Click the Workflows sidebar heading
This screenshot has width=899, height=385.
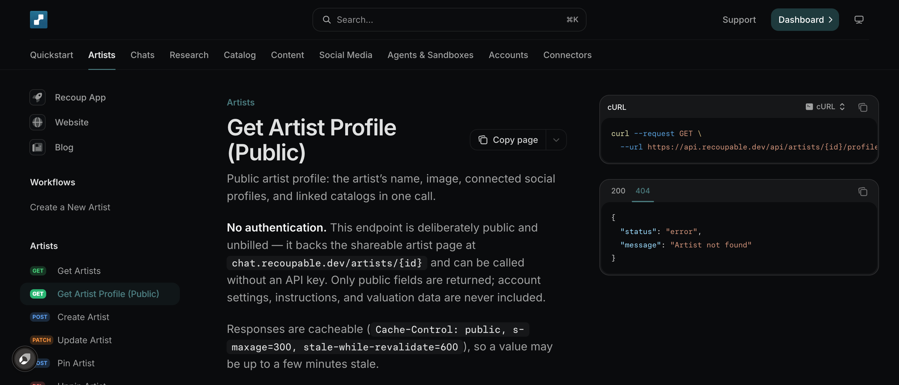point(53,182)
